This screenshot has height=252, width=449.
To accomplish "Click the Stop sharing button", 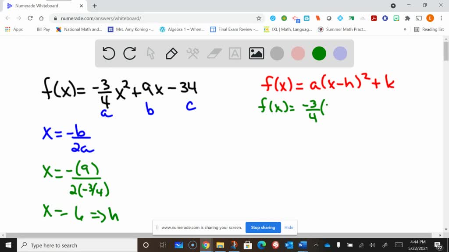I will point(263,227).
